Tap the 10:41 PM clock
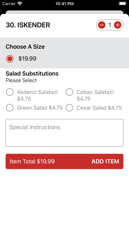This screenshot has height=230, width=129. [64, 4]
